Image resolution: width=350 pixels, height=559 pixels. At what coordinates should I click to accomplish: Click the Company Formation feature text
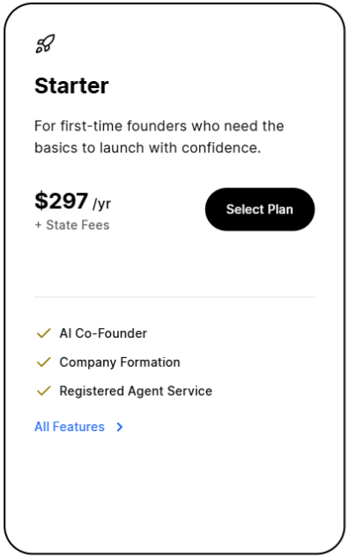click(120, 362)
